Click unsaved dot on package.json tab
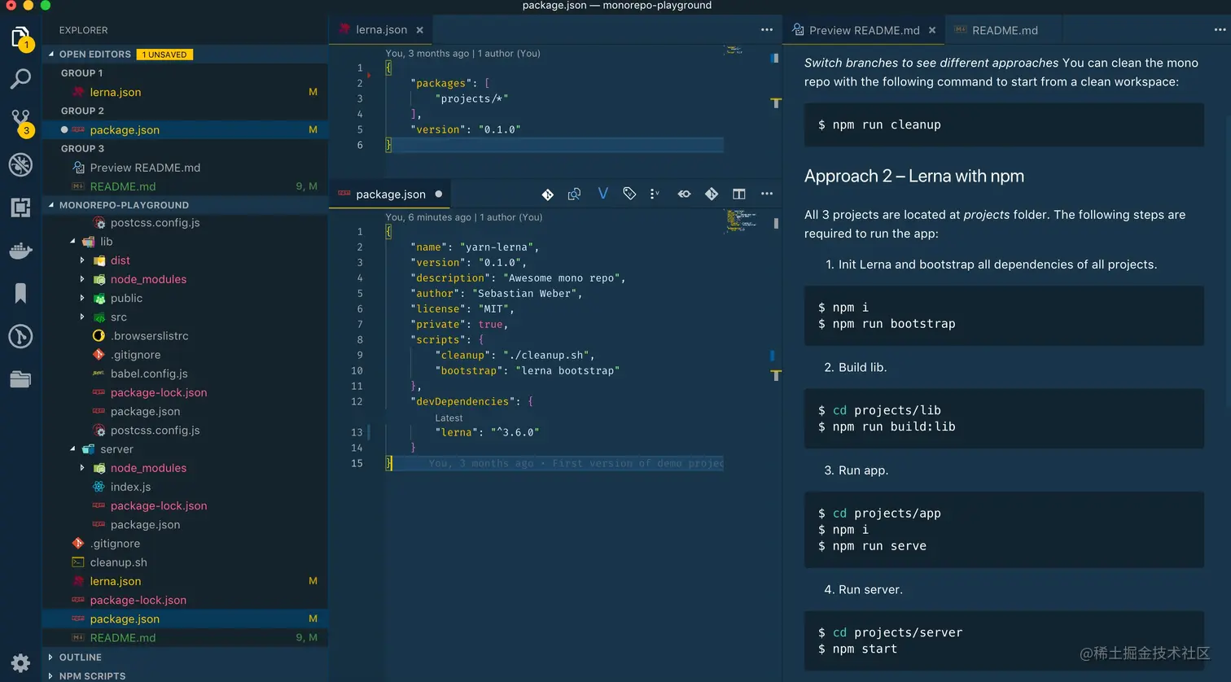This screenshot has width=1231, height=682. pyautogui.click(x=439, y=195)
